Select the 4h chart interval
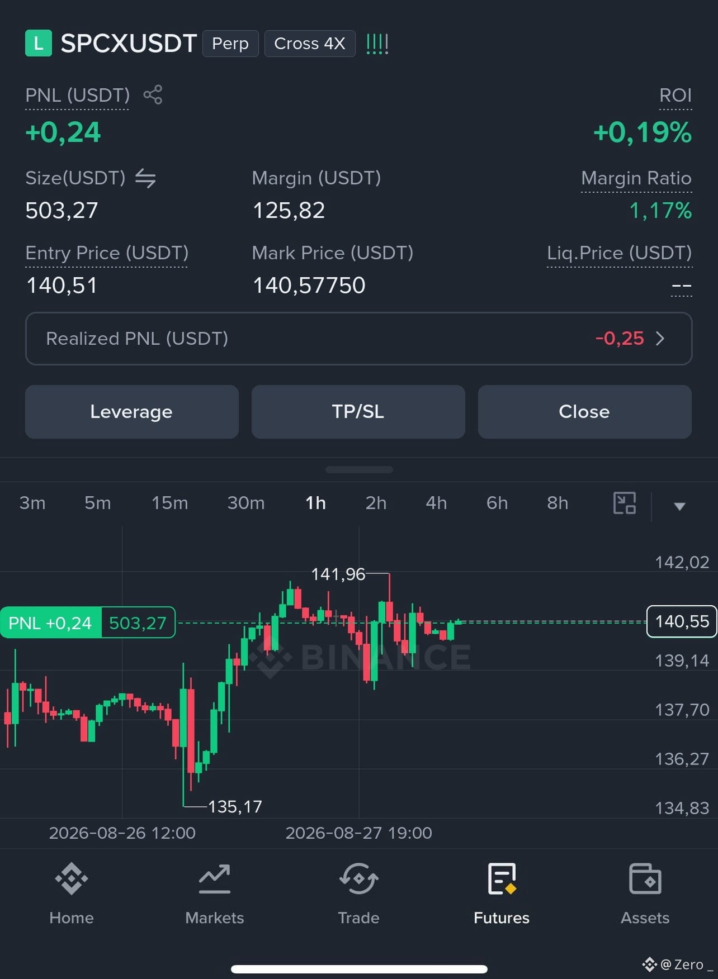The image size is (718, 979). 437,503
